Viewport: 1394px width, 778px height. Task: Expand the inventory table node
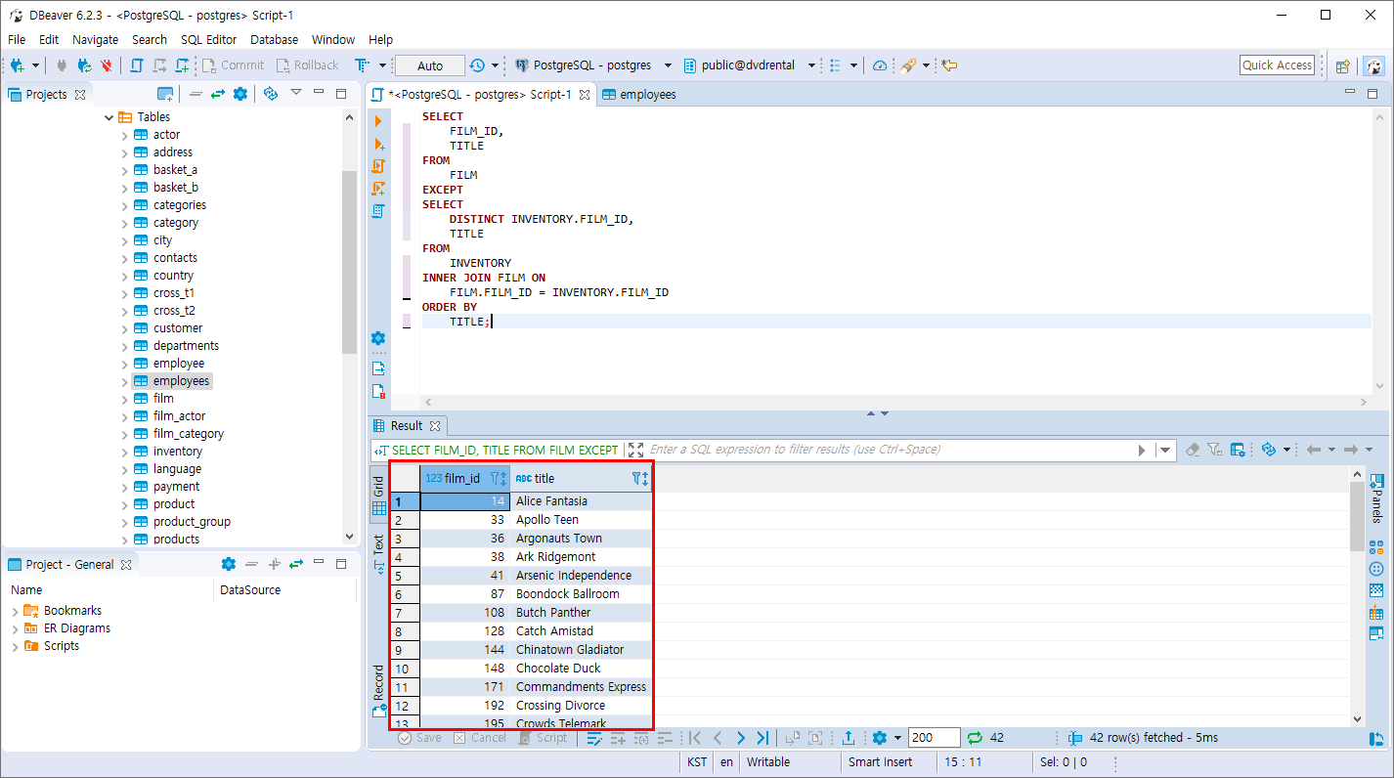pos(124,452)
